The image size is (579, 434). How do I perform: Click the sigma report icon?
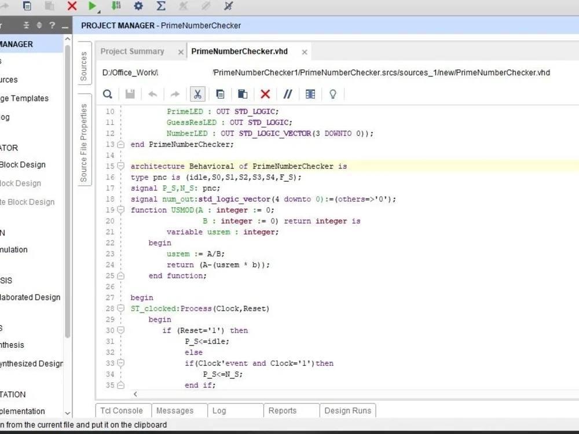(x=160, y=6)
